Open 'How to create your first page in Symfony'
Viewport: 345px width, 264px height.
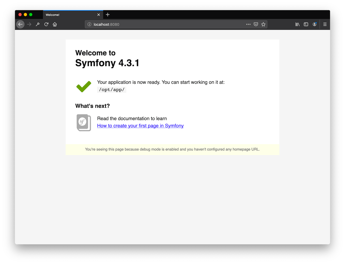[x=140, y=126]
